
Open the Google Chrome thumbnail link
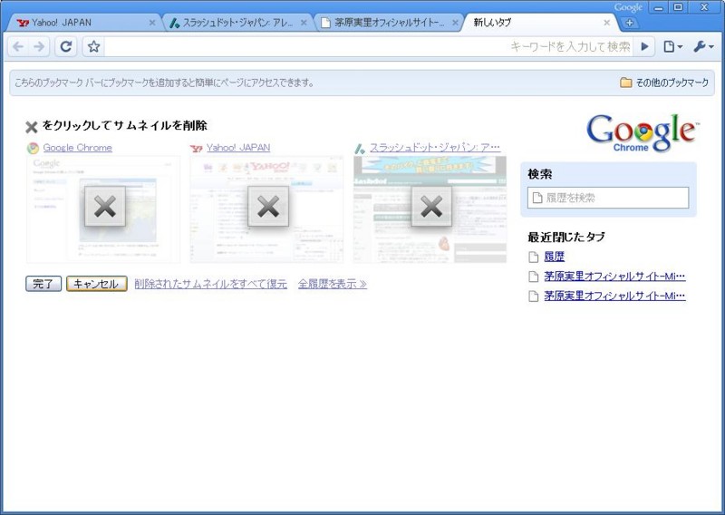pos(77,148)
